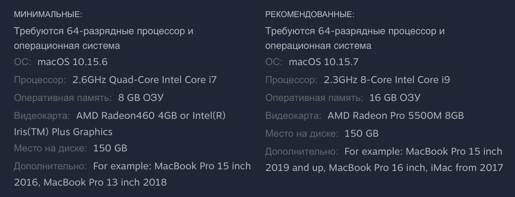
Task: Click the Место на диске label under minimum
Action: coord(51,148)
